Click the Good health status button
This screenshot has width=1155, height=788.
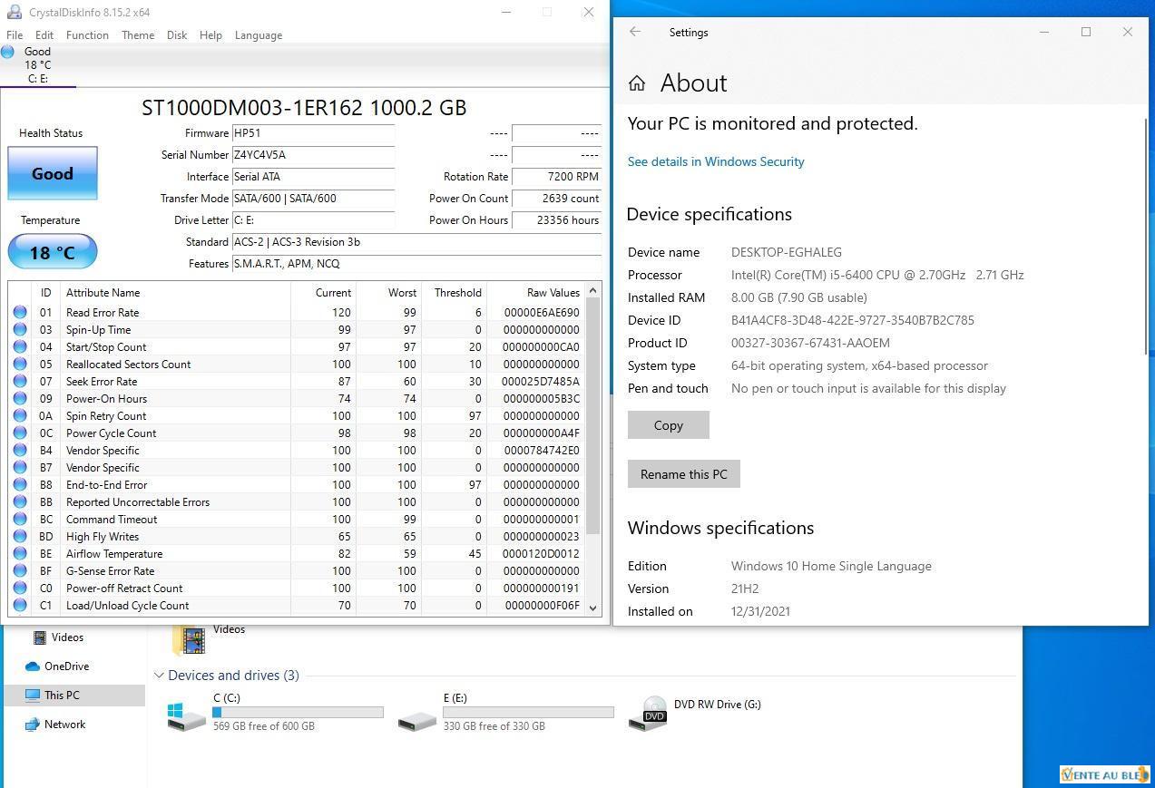click(53, 173)
